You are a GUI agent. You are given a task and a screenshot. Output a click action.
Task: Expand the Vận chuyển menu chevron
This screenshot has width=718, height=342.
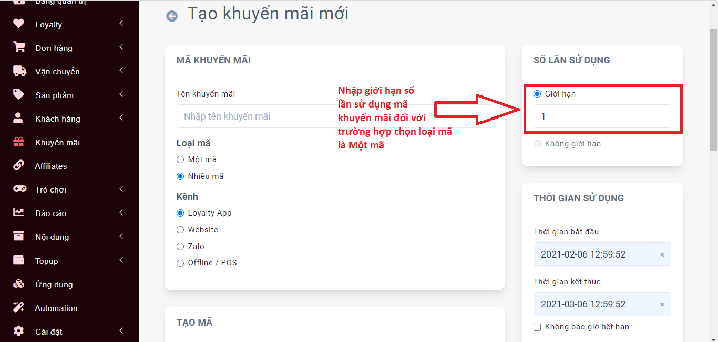point(121,71)
